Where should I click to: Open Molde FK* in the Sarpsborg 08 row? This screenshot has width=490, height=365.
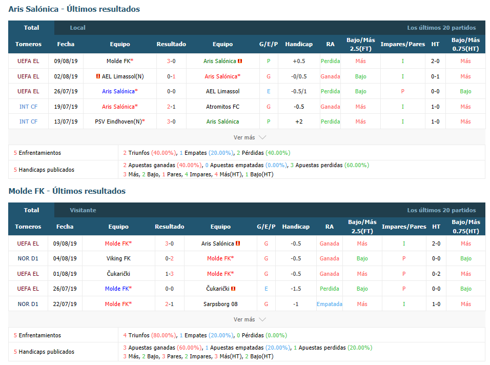point(118,304)
